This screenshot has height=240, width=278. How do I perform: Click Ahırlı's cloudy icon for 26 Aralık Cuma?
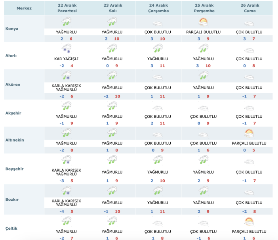pyautogui.click(x=249, y=50)
